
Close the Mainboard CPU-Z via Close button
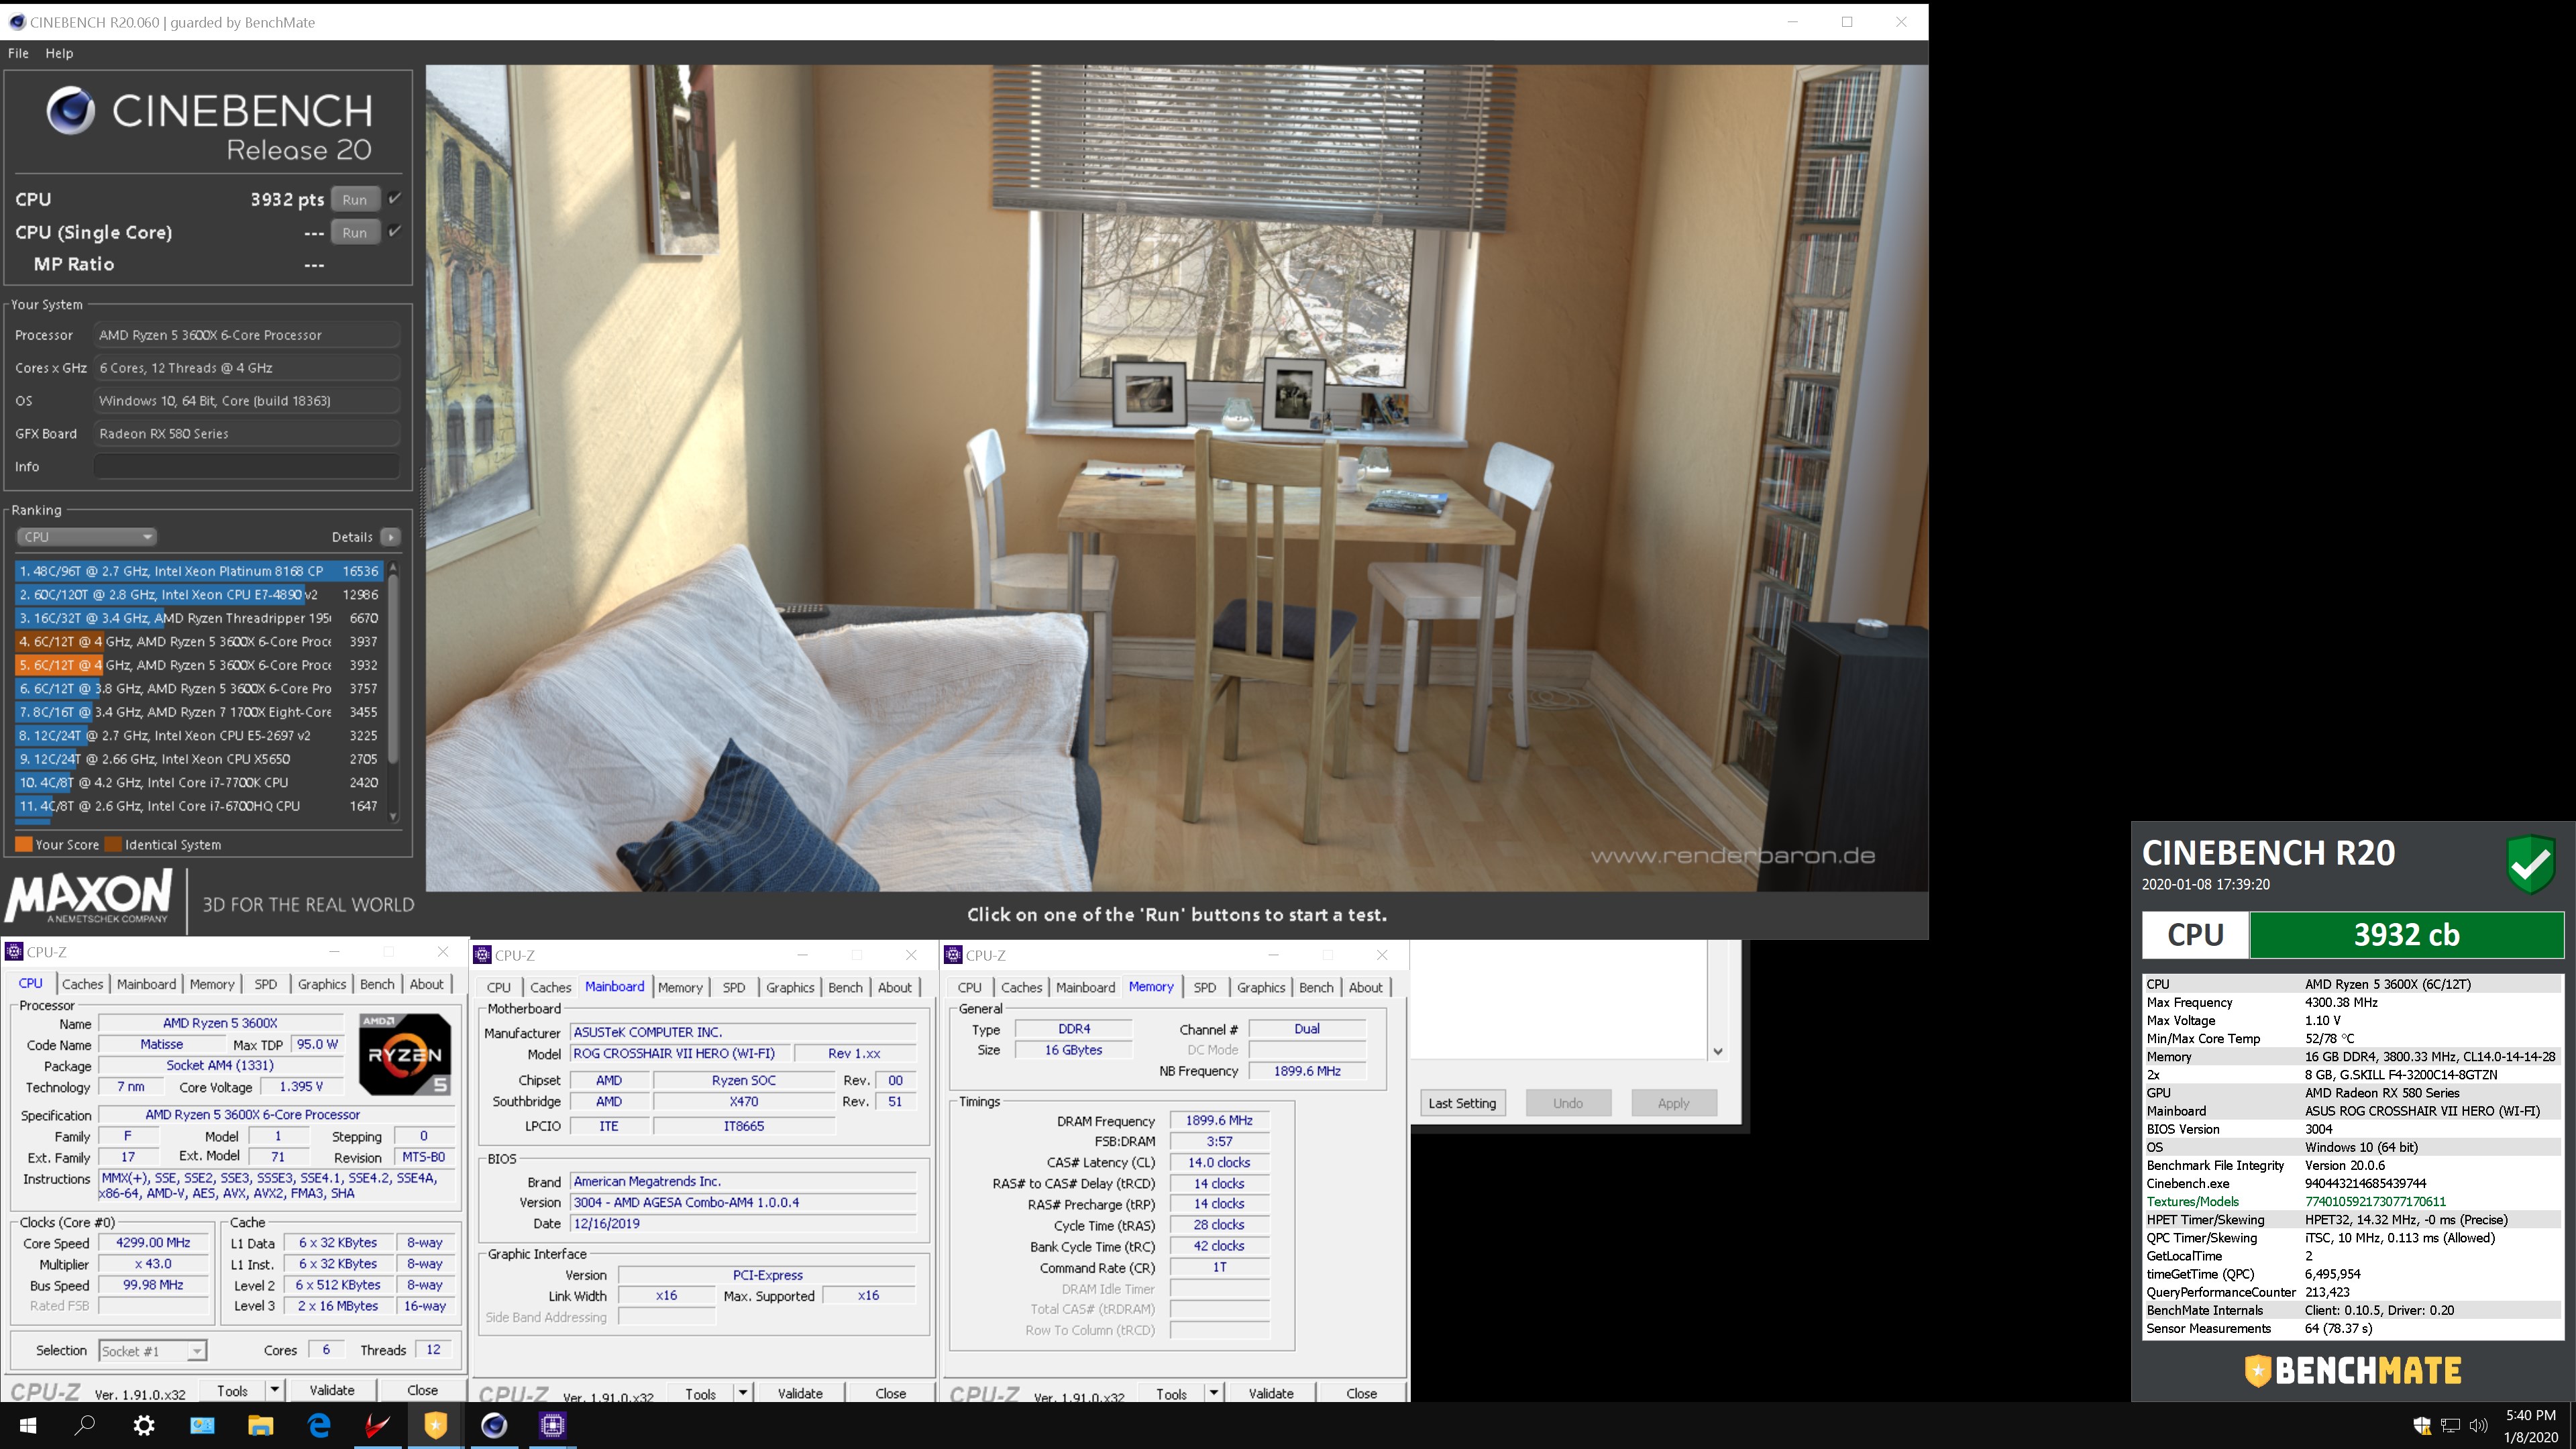[x=890, y=1394]
